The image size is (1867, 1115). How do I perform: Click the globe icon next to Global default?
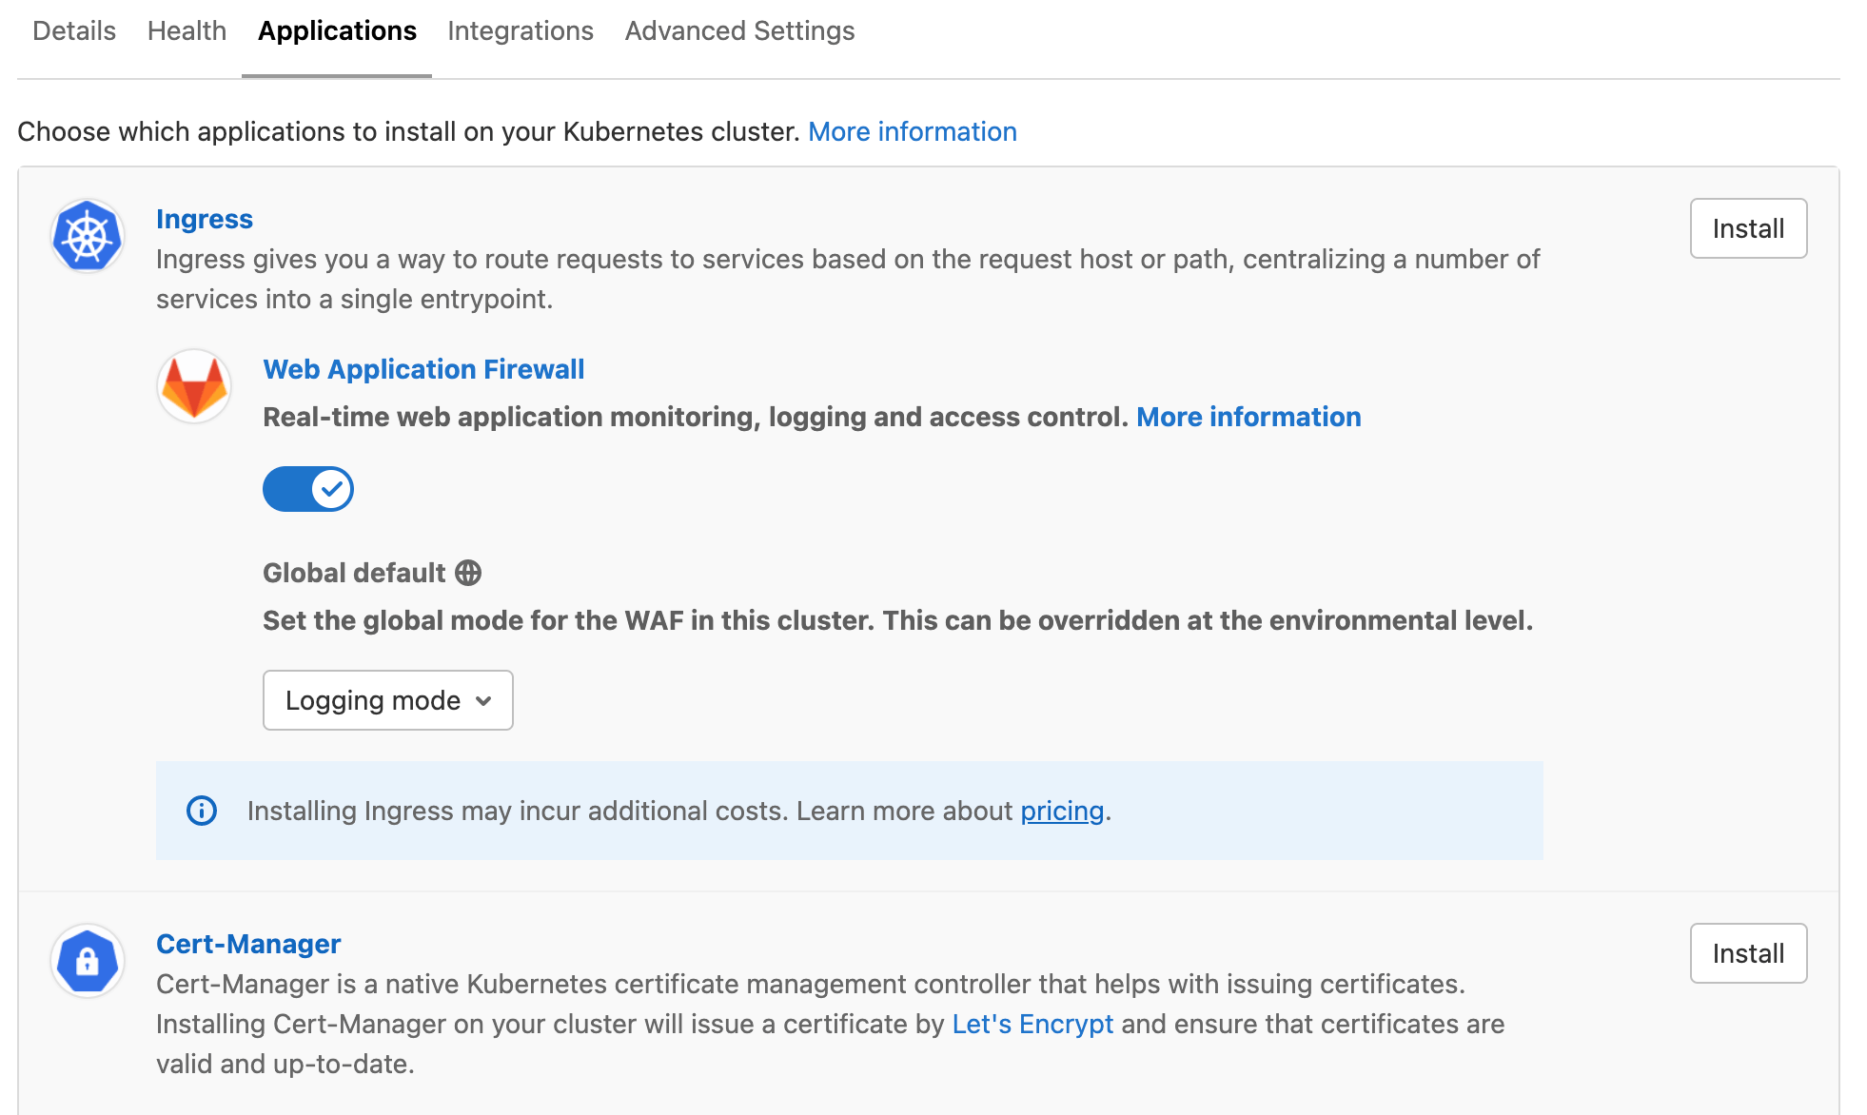[468, 572]
